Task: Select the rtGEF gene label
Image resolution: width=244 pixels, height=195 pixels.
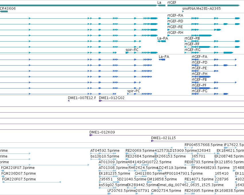Action: pyautogui.click(x=172, y=3)
